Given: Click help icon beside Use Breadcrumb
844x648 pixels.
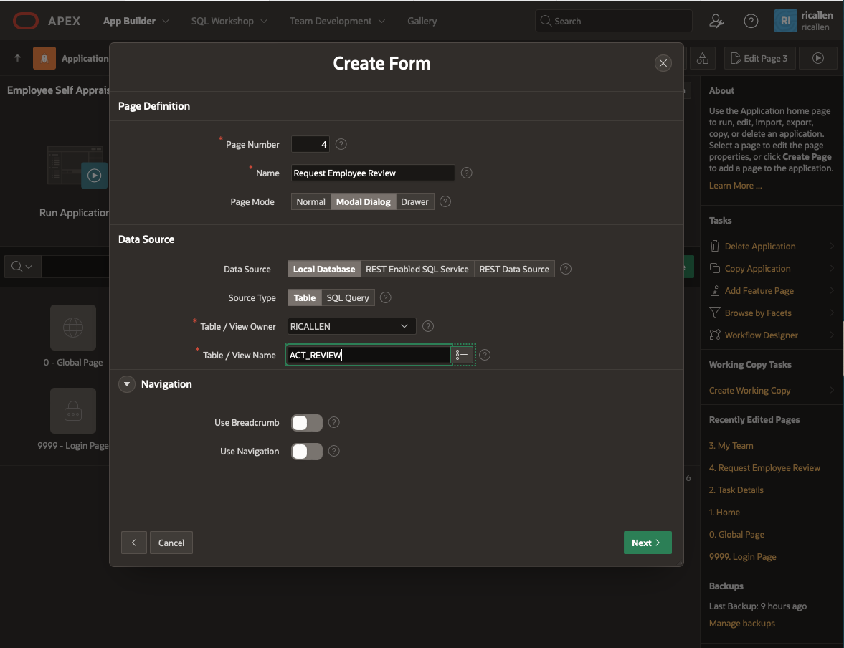Looking at the screenshot, I should point(333,422).
